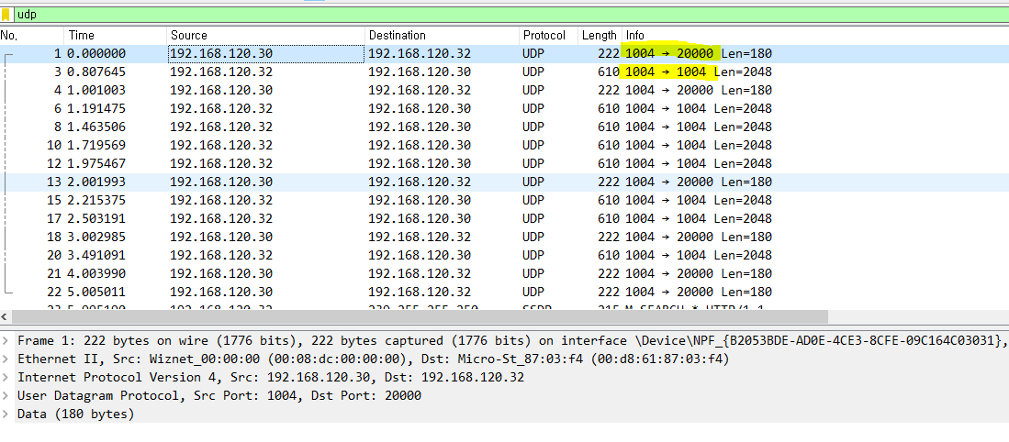Screen dimensions: 1009x442
Task: Click source 192.168.120.32 in packet 20 row
Action: 221,255
